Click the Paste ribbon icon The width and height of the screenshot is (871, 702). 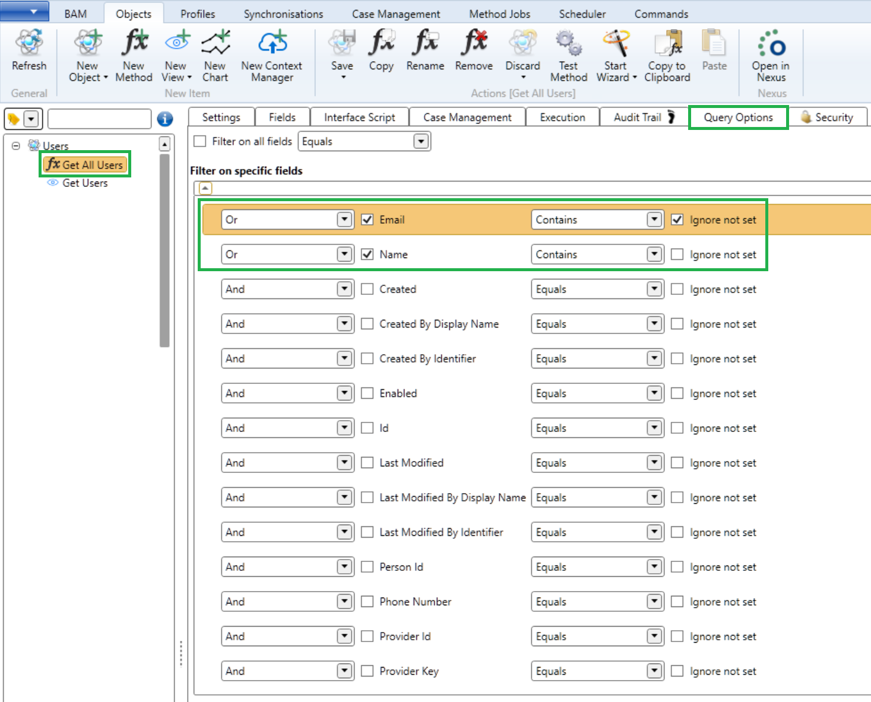tap(714, 42)
